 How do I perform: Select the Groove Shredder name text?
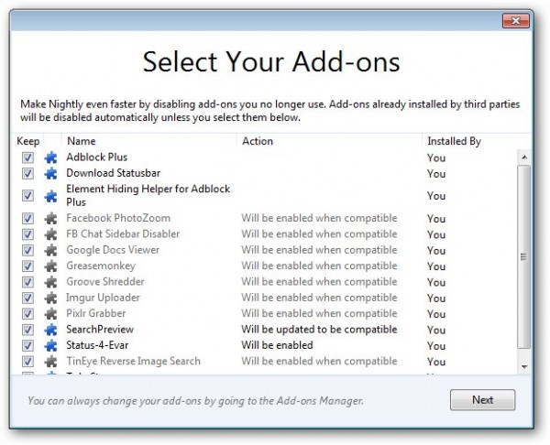[x=105, y=282]
